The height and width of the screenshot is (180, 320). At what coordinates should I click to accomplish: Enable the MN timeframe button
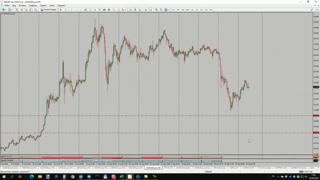(x=211, y=9)
